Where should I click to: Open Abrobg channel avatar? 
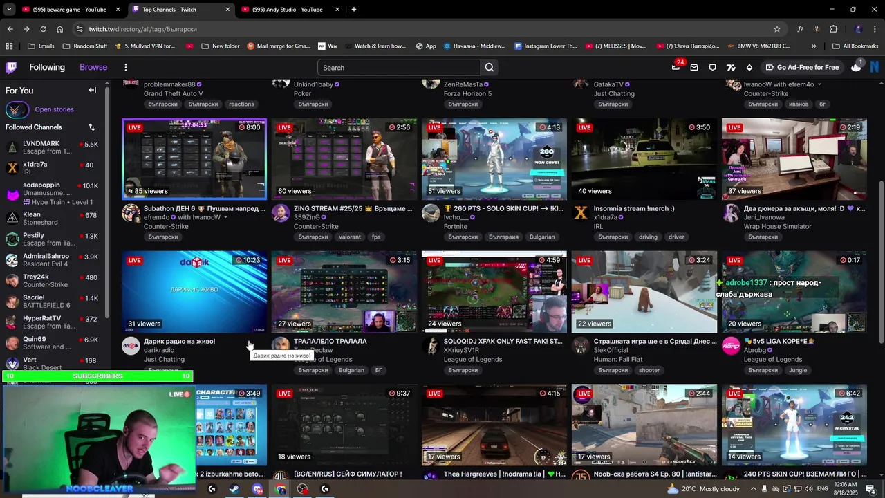point(731,345)
